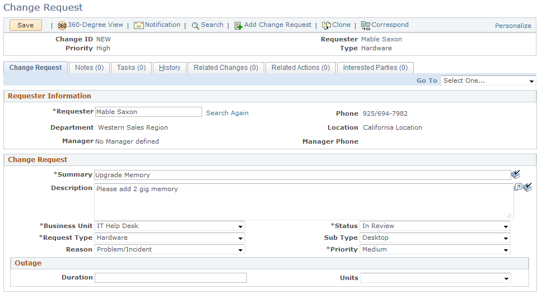Click Search Again link
Image resolution: width=542 pixels, height=294 pixels.
pyautogui.click(x=227, y=113)
